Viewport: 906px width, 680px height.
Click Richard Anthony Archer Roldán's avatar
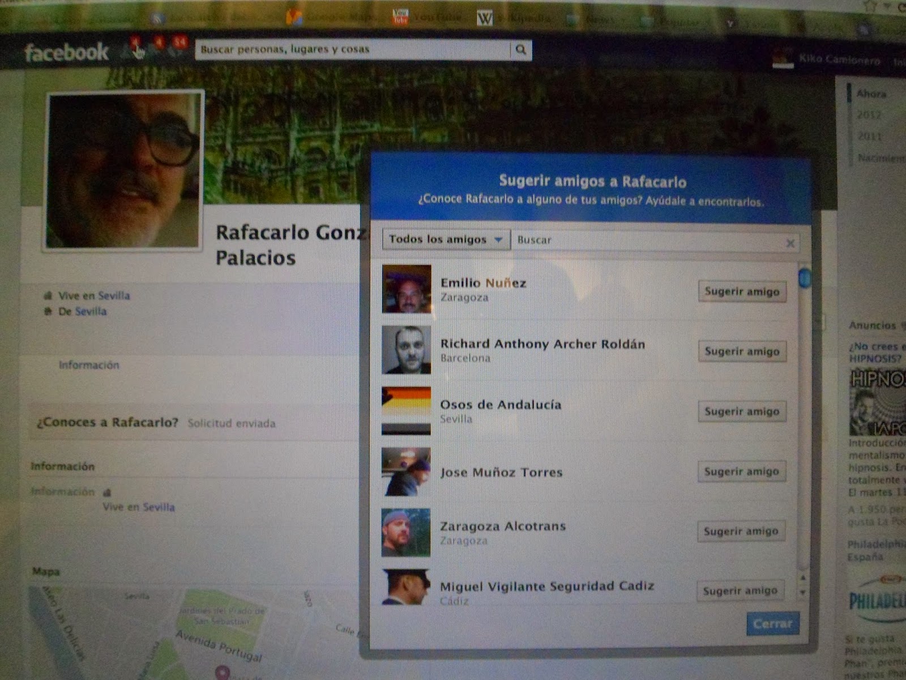406,350
